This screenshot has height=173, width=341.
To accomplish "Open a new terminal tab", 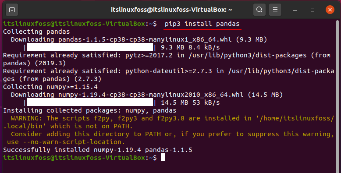I will pos(12,10).
